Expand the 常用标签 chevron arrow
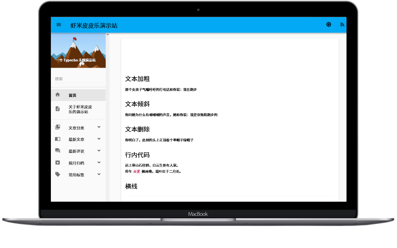The width and height of the screenshot is (397, 248). coord(99,174)
